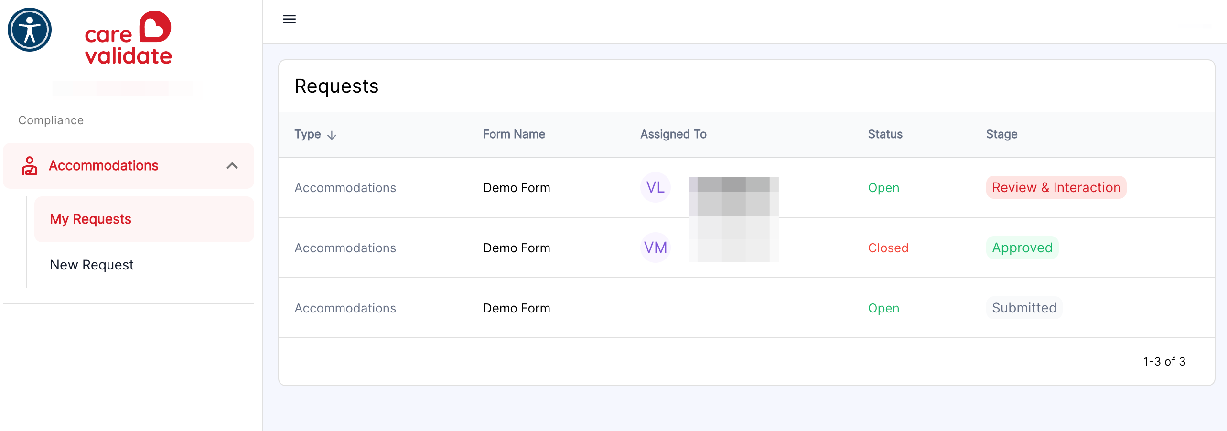Click the Care Validate logo
Screen dimensions: 1227x431
point(128,37)
